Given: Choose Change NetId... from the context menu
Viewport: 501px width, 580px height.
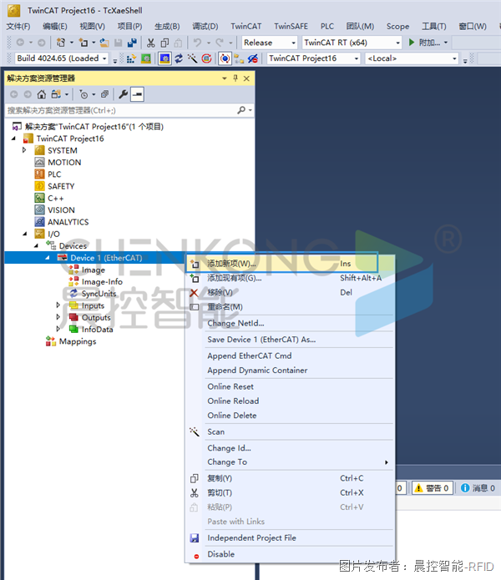Looking at the screenshot, I should [x=290, y=323].
